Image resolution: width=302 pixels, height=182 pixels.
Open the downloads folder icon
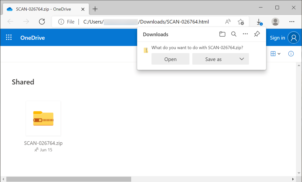tap(222, 34)
